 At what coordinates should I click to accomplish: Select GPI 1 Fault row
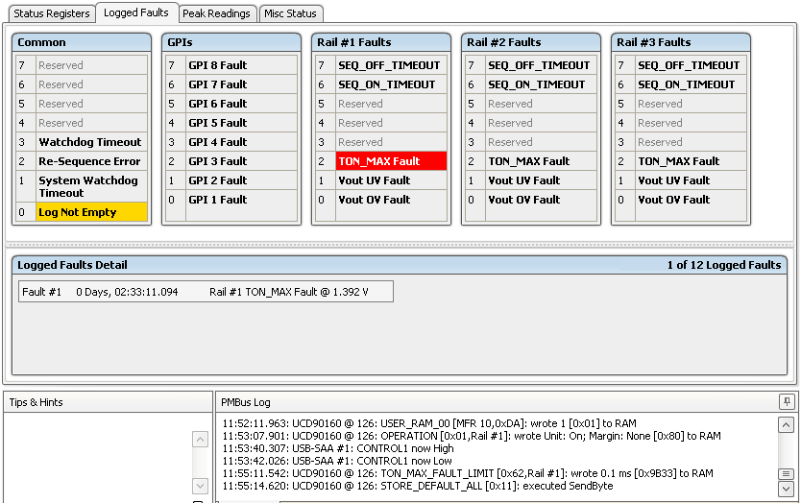click(217, 200)
